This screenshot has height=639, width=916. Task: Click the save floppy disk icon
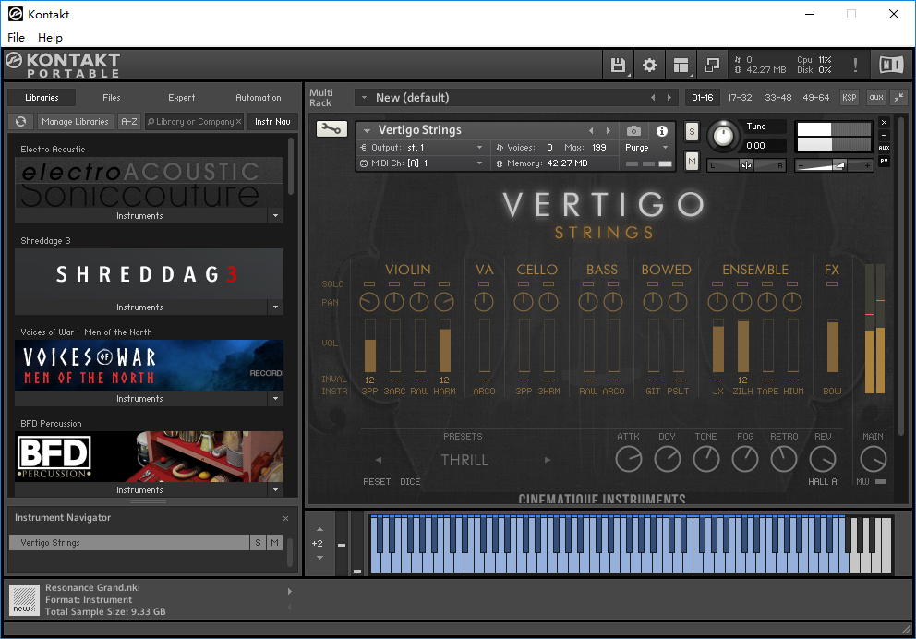(x=618, y=65)
